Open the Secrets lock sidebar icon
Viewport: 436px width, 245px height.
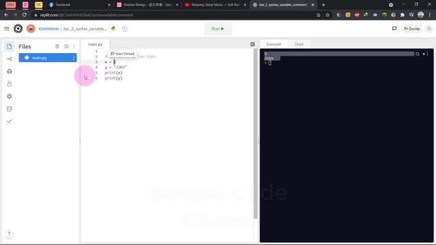9,84
